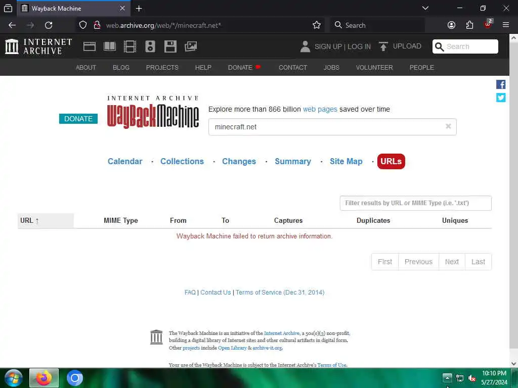This screenshot has height=388, width=518.
Task: Open the Terms of Service footer link
Action: pyautogui.click(x=280, y=293)
